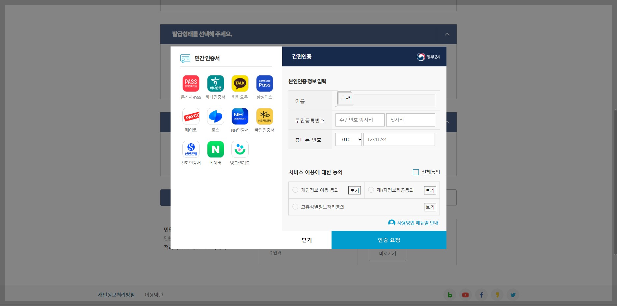617x306 pixels.
Task: Click 보기 for 고유식별정보처리동의
Action: (x=430, y=207)
